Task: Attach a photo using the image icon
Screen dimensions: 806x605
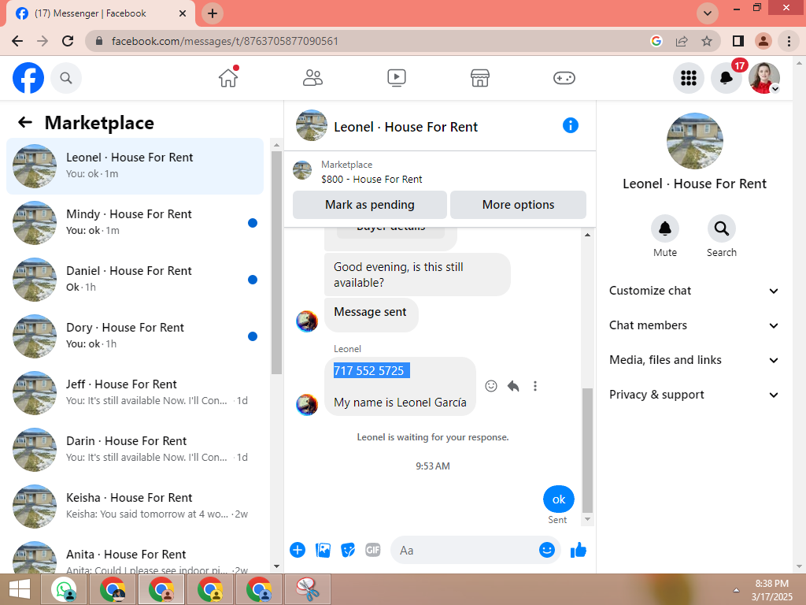Action: click(x=323, y=550)
